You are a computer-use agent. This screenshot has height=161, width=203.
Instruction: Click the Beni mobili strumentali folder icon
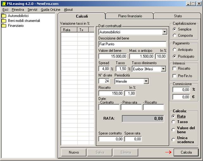click(x=4, y=21)
